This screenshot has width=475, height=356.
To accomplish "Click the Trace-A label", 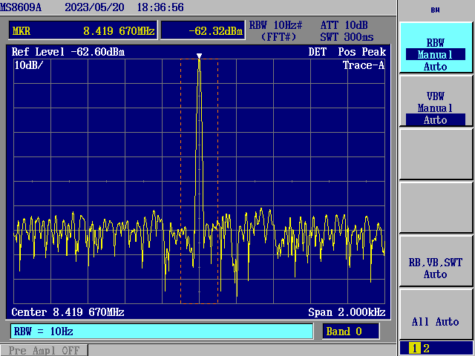I will [364, 65].
